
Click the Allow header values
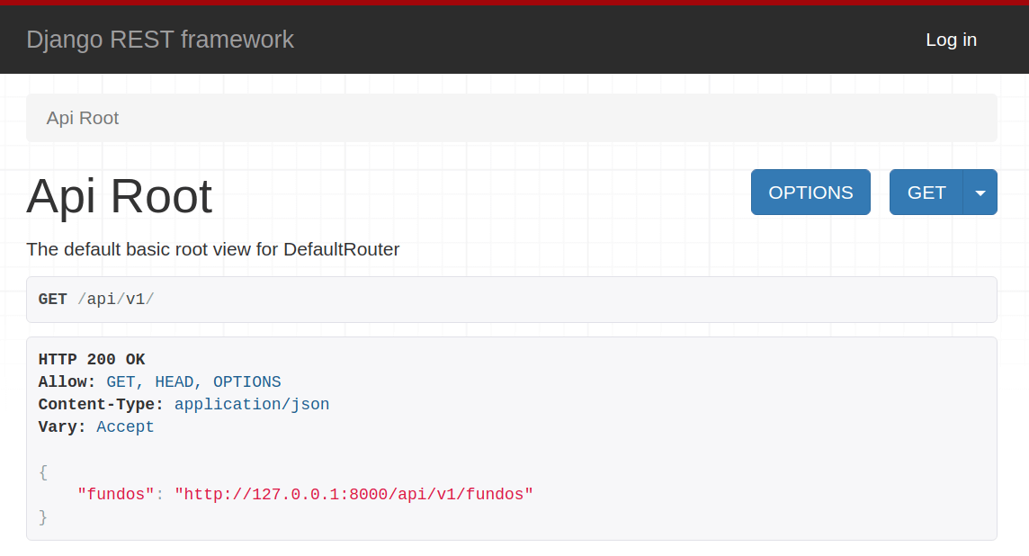pyautogui.click(x=193, y=381)
